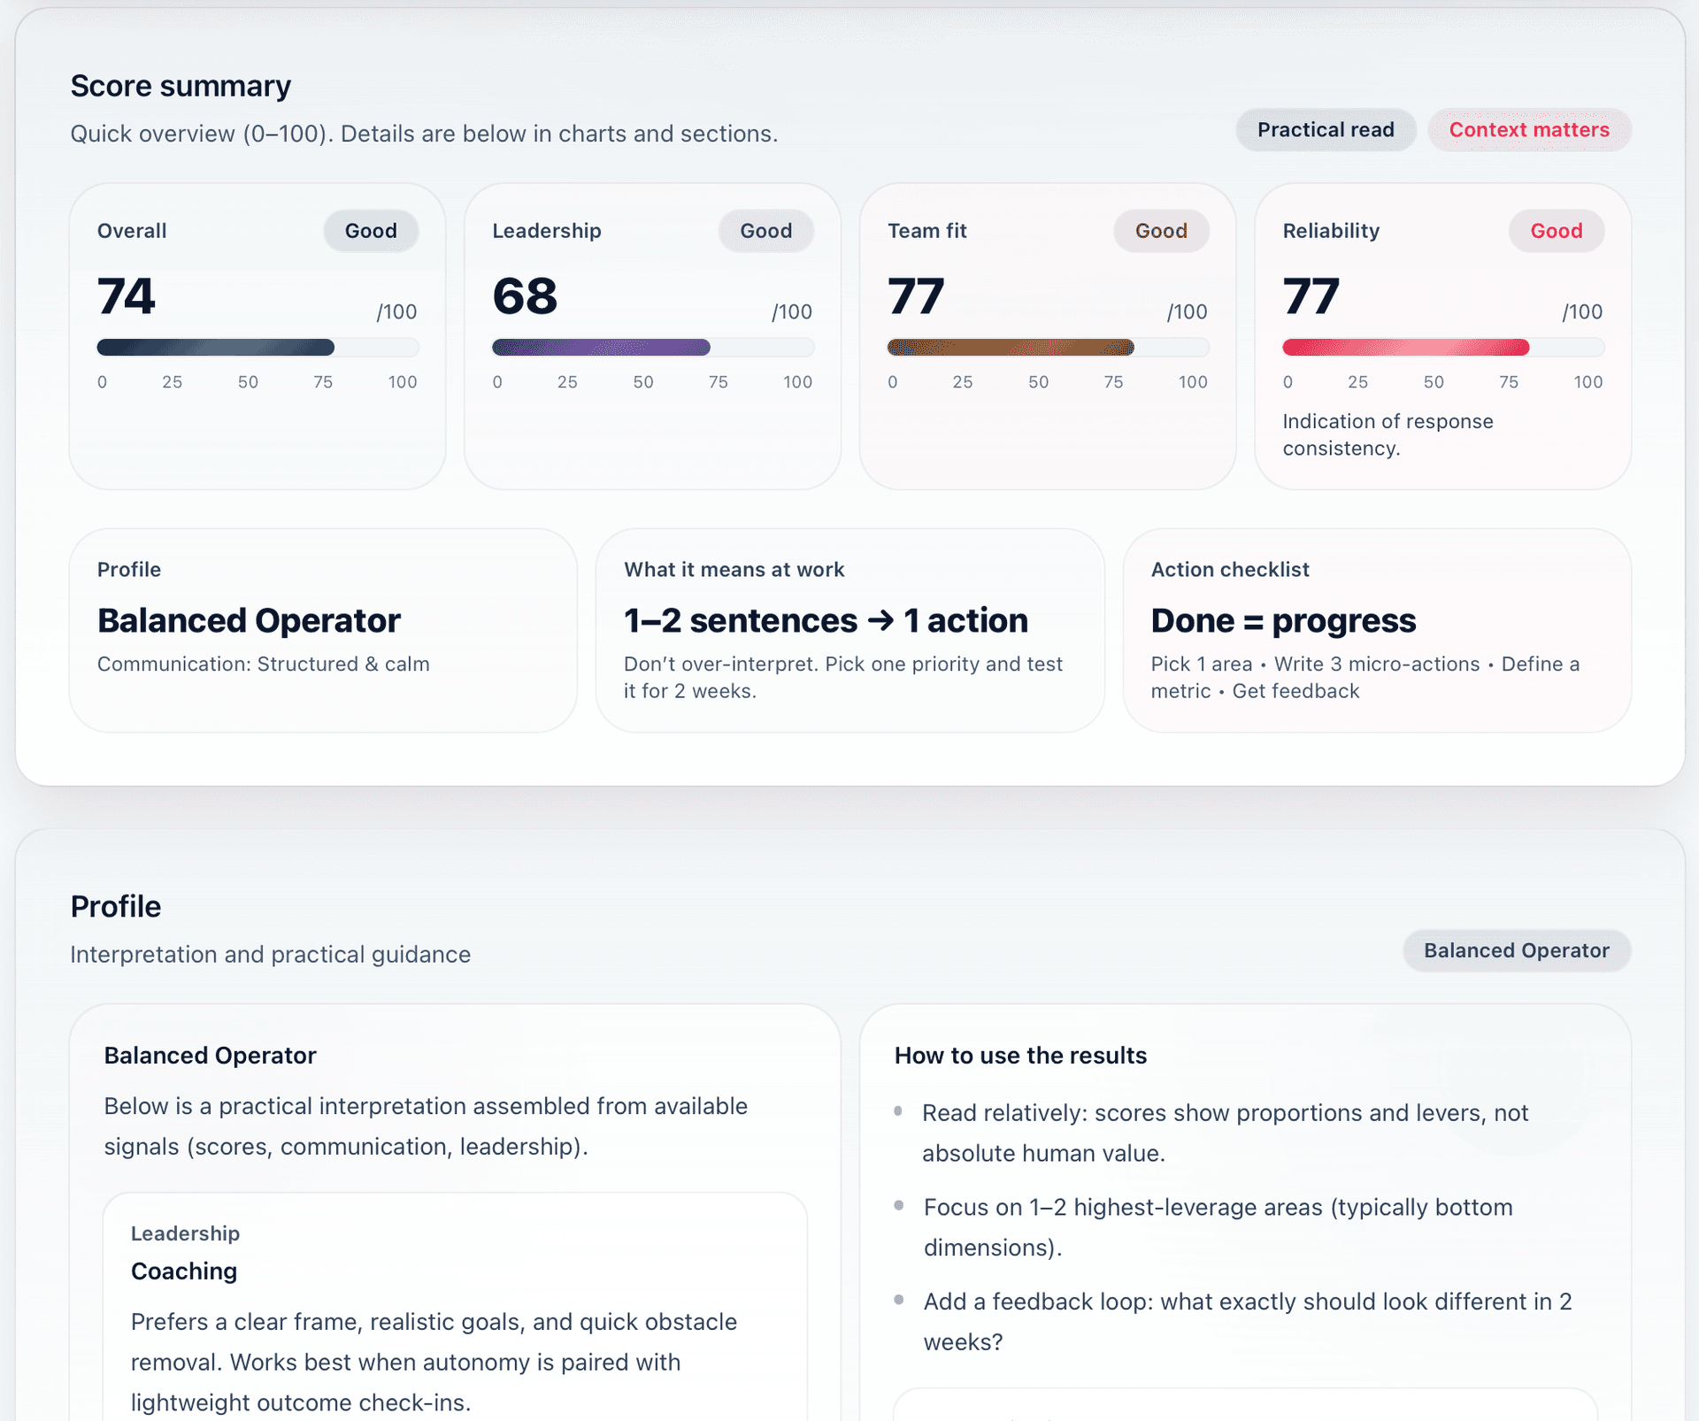Click the "Good" badge on Team fit card
1699x1421 pixels.
pyautogui.click(x=1161, y=231)
